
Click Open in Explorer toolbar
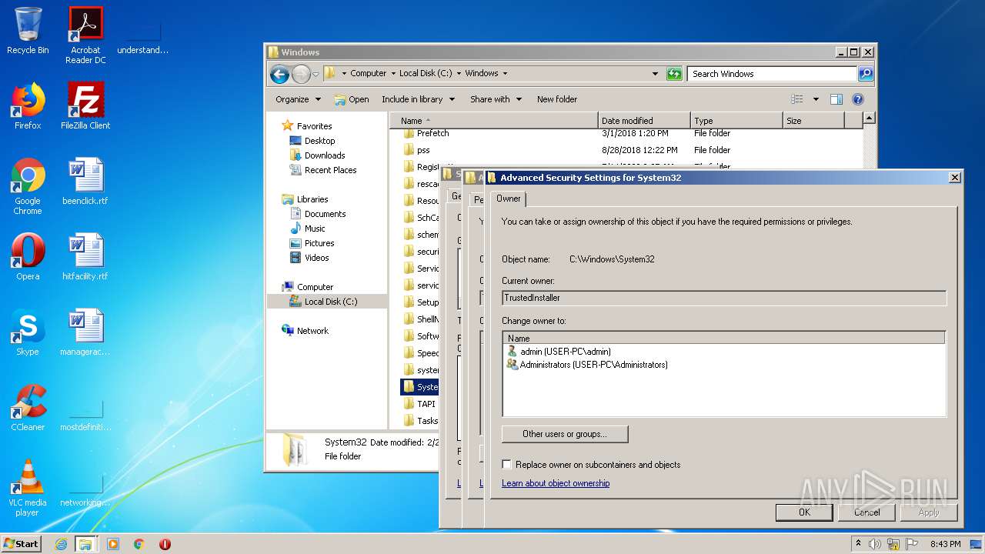click(x=352, y=99)
